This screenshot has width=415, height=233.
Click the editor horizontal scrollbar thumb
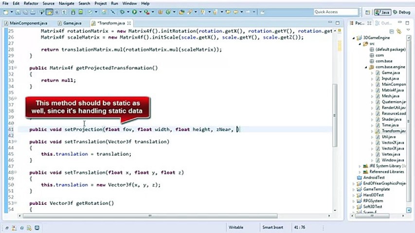150,216
